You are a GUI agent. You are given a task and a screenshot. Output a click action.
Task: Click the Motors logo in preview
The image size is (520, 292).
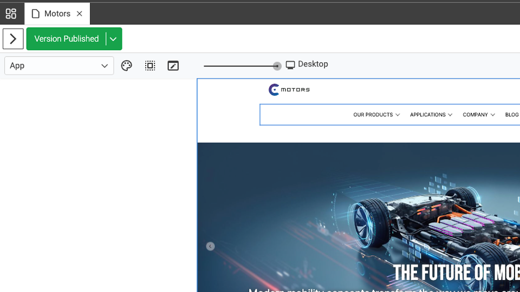pos(289,90)
